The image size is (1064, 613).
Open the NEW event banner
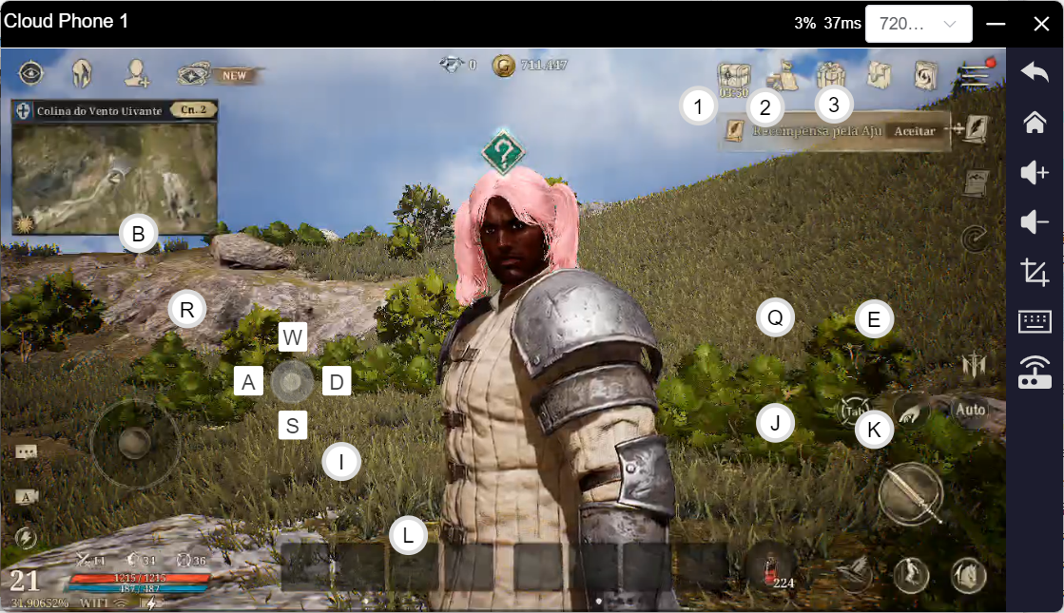point(220,74)
